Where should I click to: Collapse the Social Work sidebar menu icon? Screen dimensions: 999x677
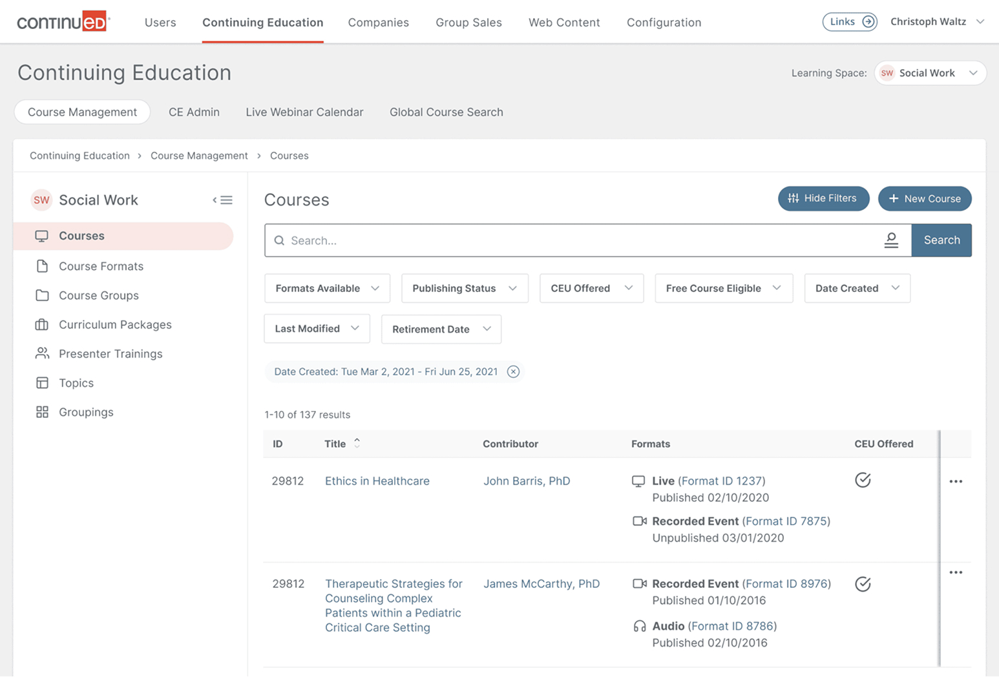(222, 200)
